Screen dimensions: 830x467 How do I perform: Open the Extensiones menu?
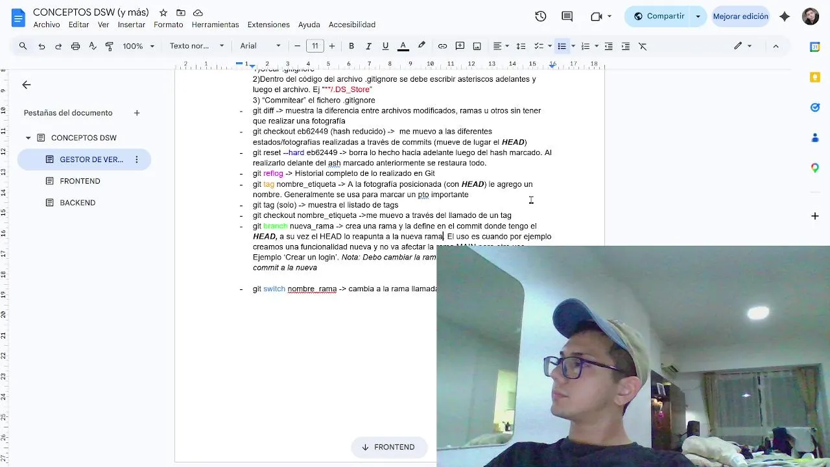pyautogui.click(x=268, y=25)
